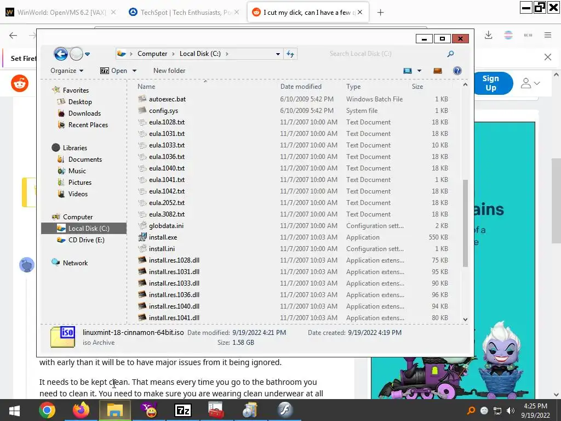Open the recent locations dropdown arrow

coord(87,54)
